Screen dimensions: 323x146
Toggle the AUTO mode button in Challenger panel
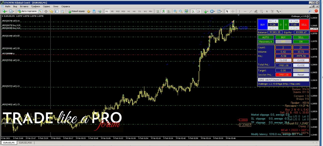pyautogui.click(x=265, y=37)
